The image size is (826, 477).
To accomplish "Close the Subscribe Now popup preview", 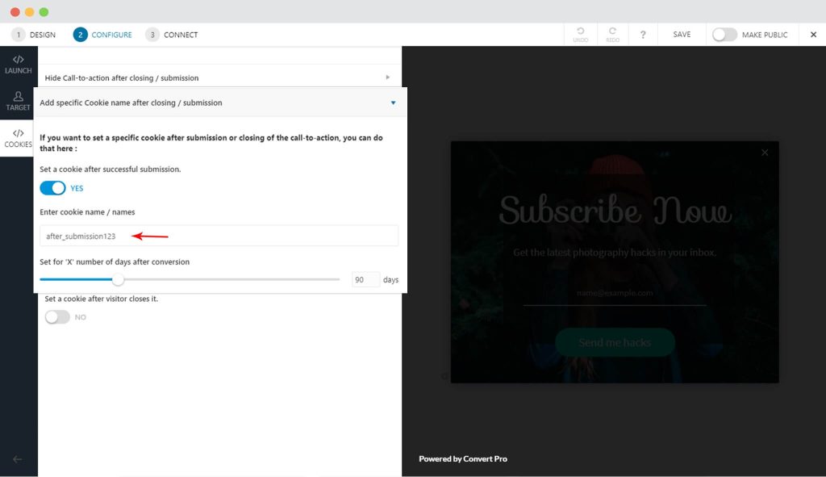I will click(x=765, y=153).
